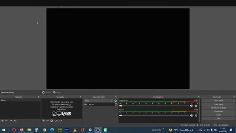This screenshot has height=133, width=236.
Task: Open Masaüstü Ses audio settings gear
Action: [x=196, y=106]
